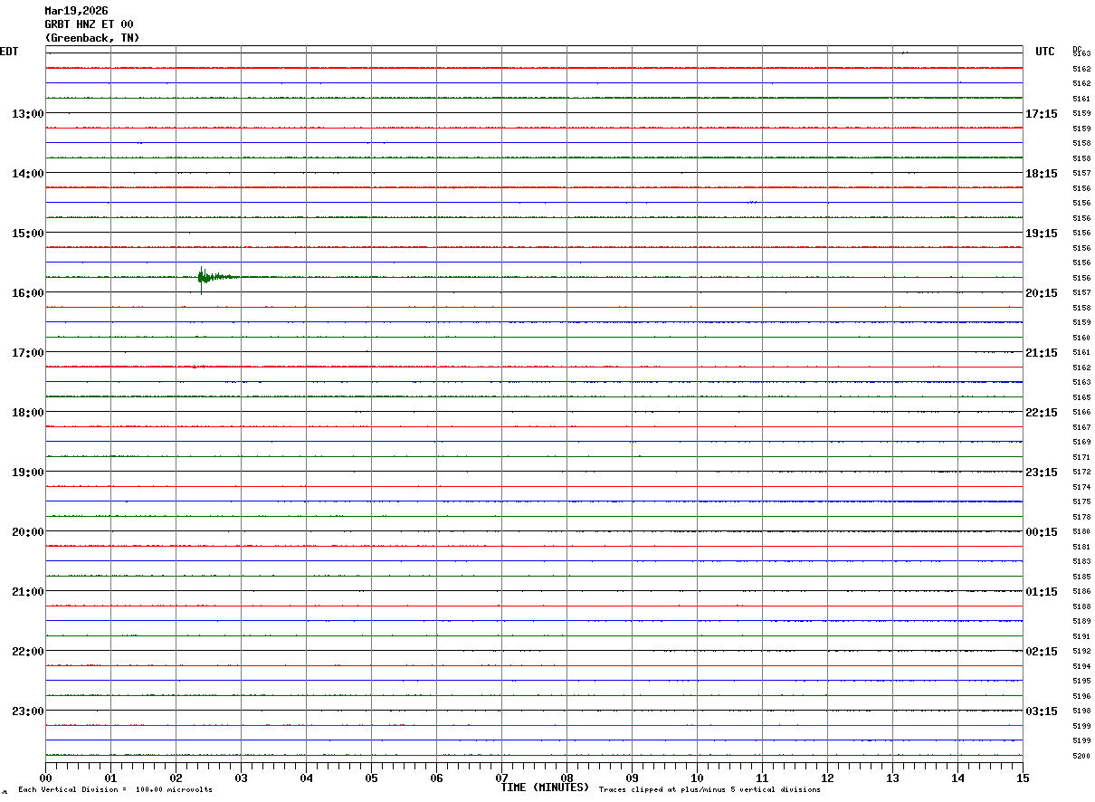Click the DC offset value 5160
Screen dimensions: 1095x802
(1081, 338)
